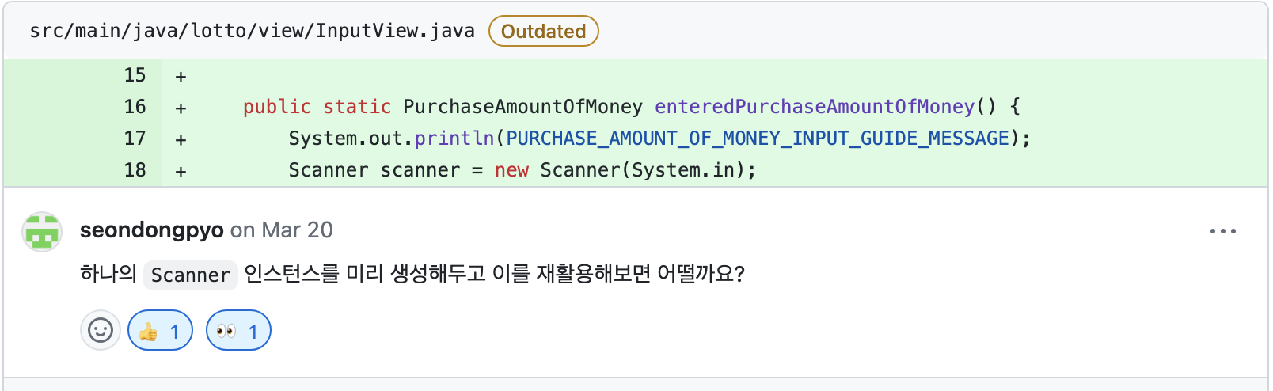
Task: Open the three-dot comment options menu
Action: pyautogui.click(x=1223, y=231)
